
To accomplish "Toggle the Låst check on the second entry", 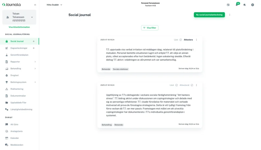I will point(177,85).
